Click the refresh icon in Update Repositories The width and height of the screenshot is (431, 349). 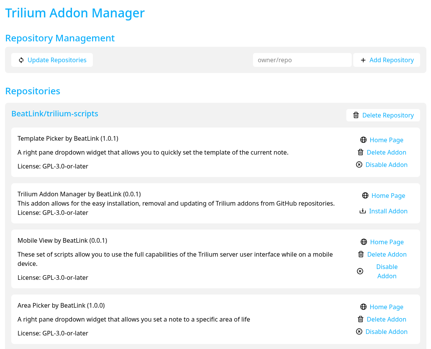(x=21, y=60)
